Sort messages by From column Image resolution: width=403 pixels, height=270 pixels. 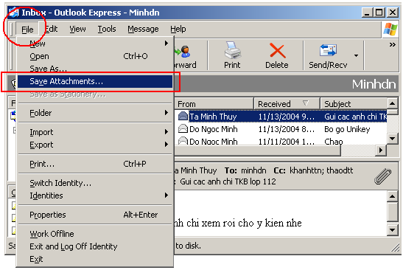(x=214, y=104)
